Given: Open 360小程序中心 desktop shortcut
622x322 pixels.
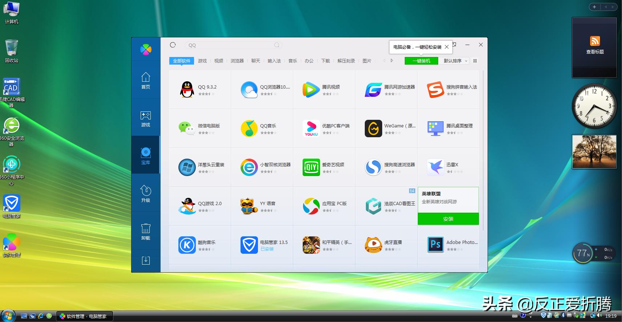Looking at the screenshot, I should point(11,171).
